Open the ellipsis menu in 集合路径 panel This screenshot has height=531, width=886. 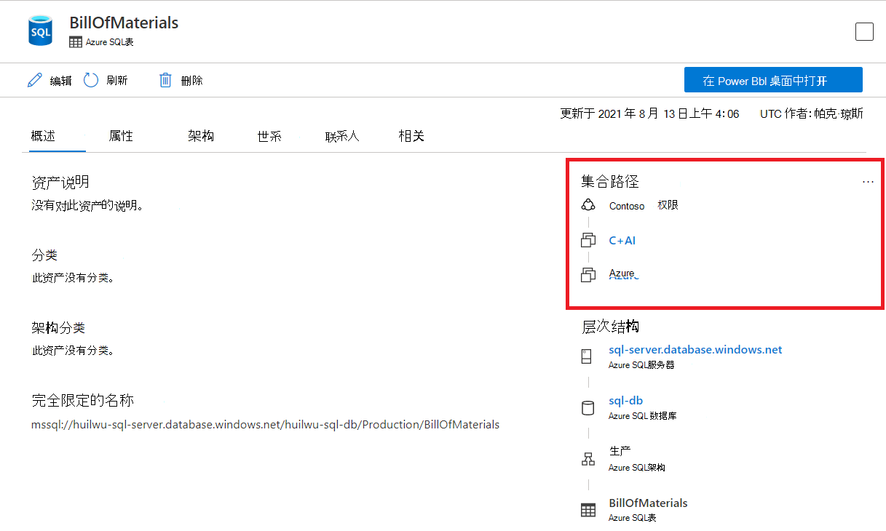[x=867, y=181]
